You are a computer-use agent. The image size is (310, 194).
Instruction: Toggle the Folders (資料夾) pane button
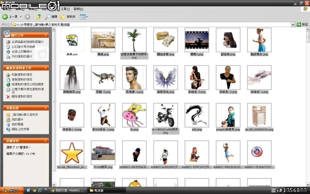click(x=68, y=17)
